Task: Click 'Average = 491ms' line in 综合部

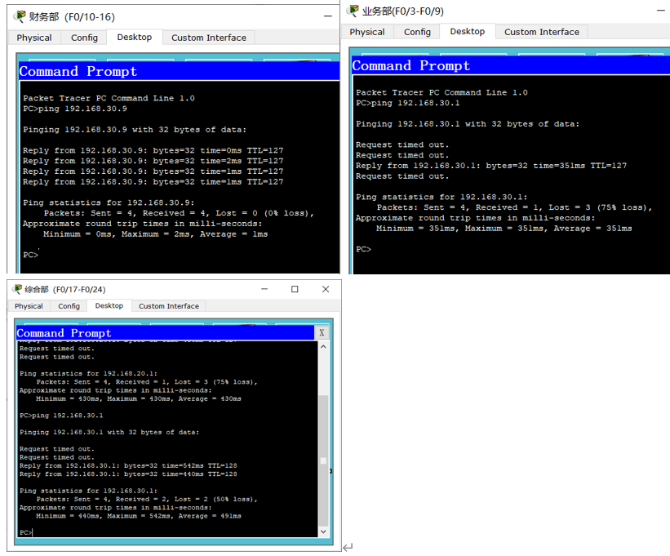Action: tap(139, 516)
